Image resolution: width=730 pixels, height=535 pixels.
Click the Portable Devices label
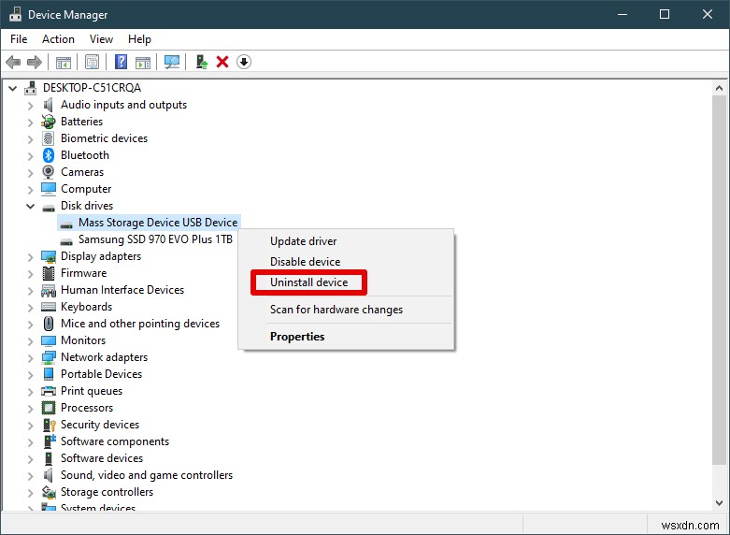click(x=102, y=374)
